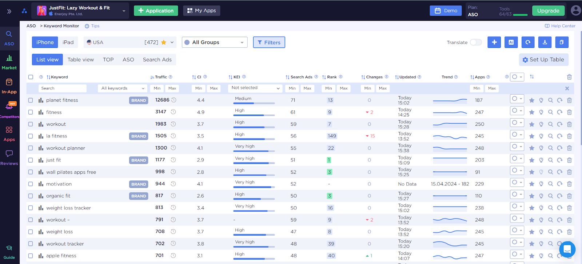
Task: Click the Upgrade button
Action: pos(548,11)
